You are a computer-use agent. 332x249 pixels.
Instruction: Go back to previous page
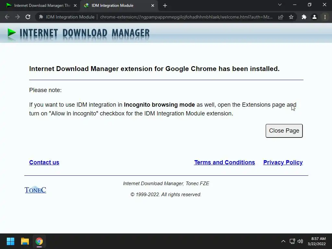[x=7, y=17]
